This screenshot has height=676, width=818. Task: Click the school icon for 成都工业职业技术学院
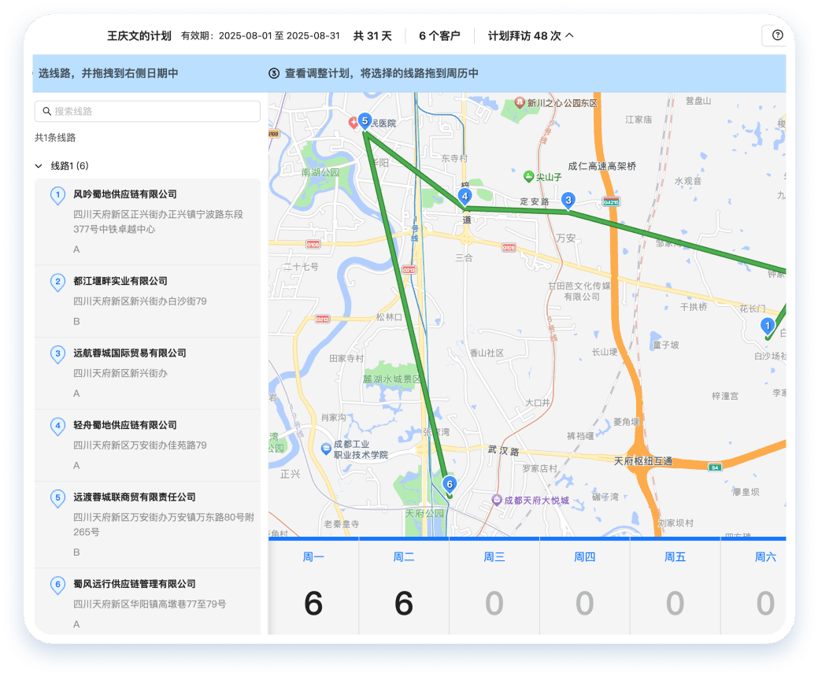click(328, 449)
